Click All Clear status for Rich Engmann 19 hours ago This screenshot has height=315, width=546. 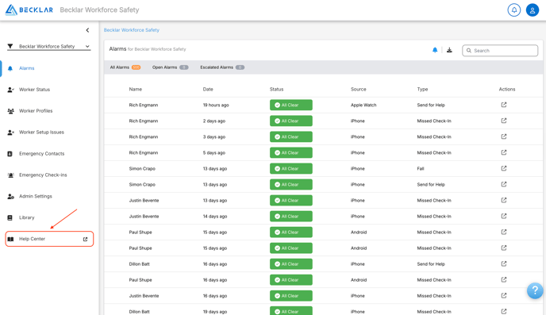click(x=290, y=105)
